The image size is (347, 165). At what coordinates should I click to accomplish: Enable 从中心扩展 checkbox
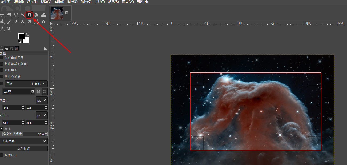click(2, 77)
